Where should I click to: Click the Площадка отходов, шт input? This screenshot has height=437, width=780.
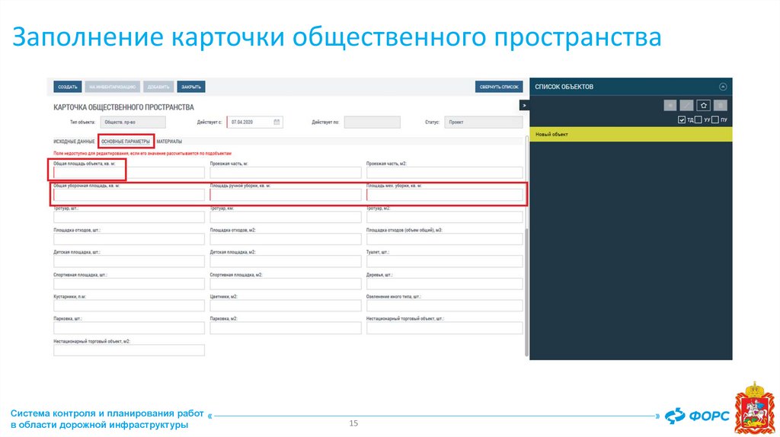click(x=129, y=239)
